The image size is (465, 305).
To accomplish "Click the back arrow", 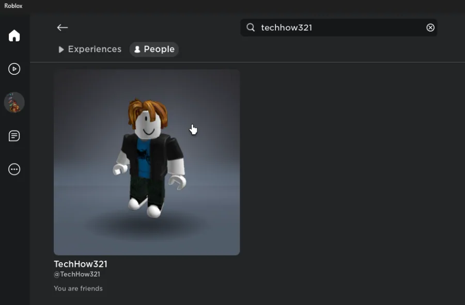I will [63, 27].
